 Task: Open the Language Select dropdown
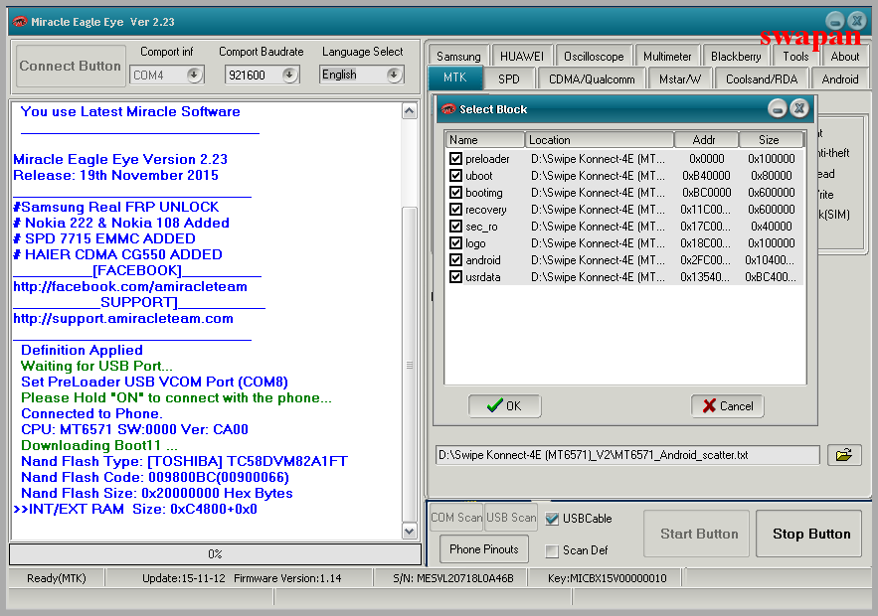tap(394, 75)
